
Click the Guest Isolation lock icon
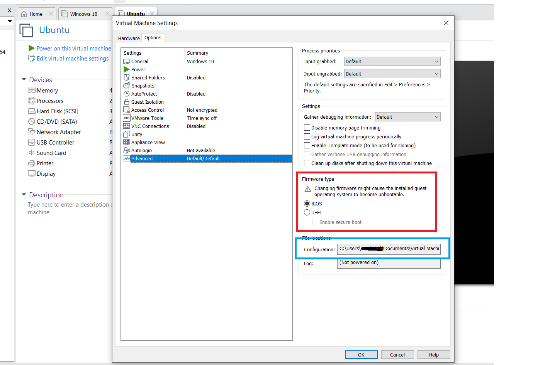click(126, 102)
